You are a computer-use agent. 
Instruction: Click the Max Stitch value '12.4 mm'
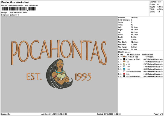[x=134, y=42]
